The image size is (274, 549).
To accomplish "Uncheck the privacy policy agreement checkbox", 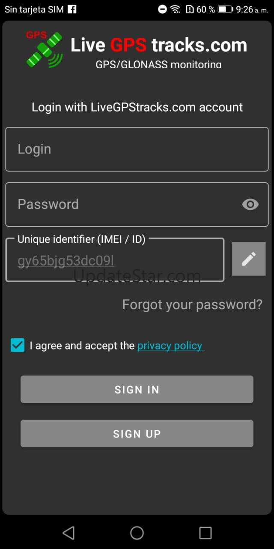I will pos(18,345).
